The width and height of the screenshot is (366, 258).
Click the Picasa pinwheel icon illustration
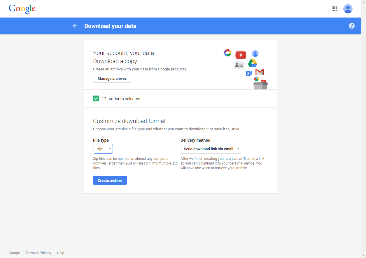point(227,53)
